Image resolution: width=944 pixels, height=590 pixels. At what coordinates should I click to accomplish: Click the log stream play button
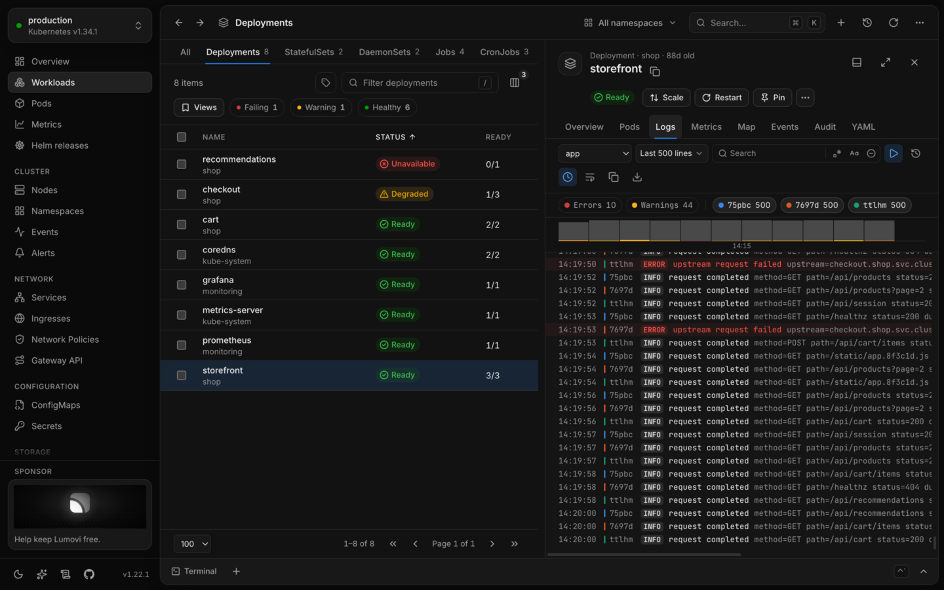pos(894,153)
